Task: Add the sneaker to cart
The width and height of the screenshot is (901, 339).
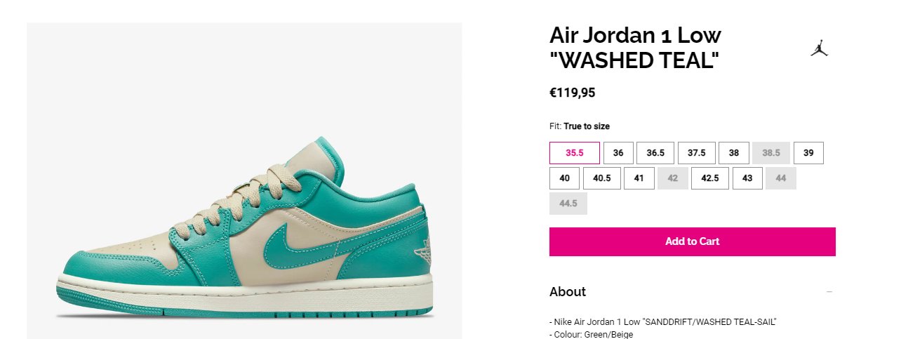Action: (693, 241)
